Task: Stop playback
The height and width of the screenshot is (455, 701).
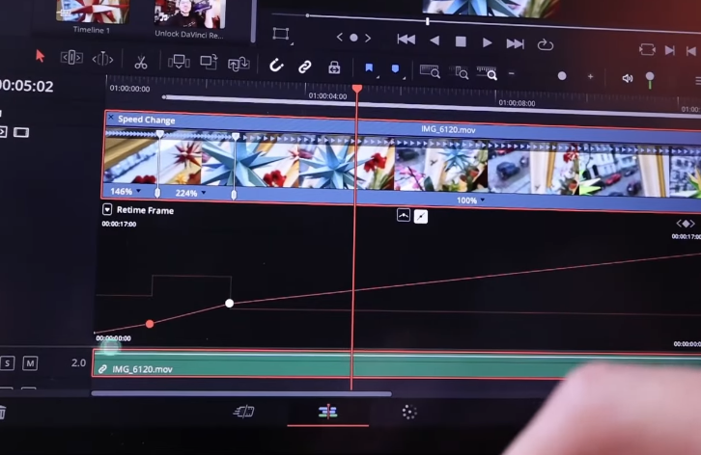Action: point(461,42)
